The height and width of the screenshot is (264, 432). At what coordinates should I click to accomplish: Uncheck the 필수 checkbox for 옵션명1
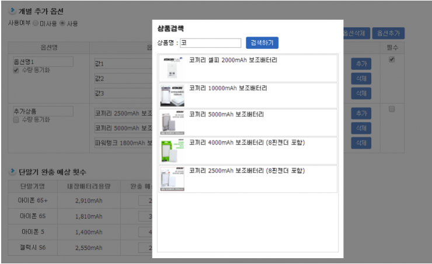392,59
